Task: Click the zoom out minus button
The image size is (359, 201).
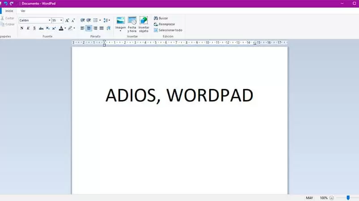Action: pyautogui.click(x=332, y=198)
